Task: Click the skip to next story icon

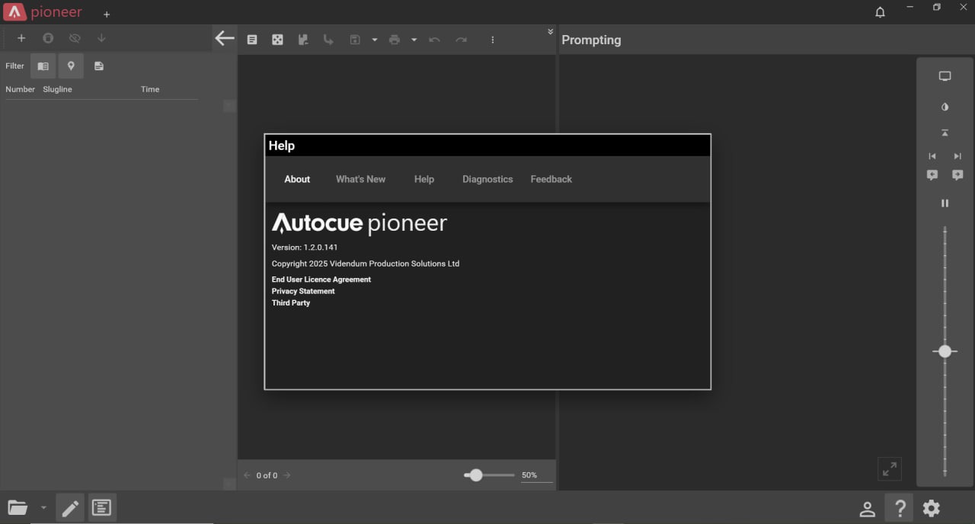Action: coord(957,156)
